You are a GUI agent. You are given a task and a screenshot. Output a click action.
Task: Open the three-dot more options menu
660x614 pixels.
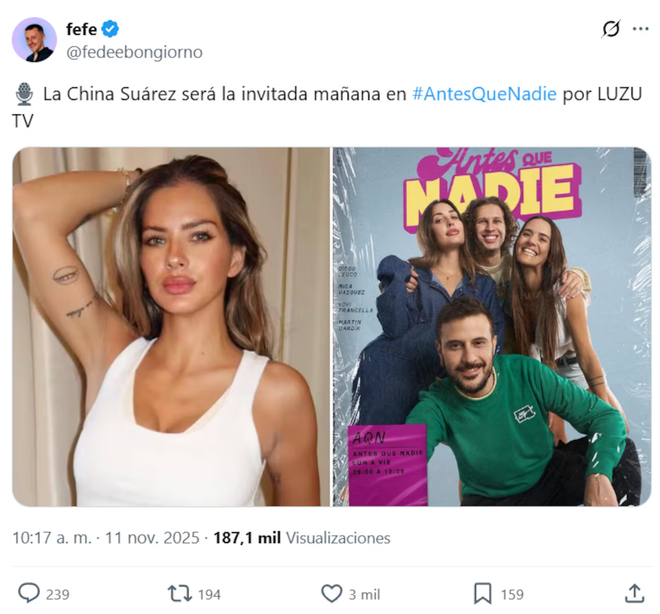tap(641, 29)
